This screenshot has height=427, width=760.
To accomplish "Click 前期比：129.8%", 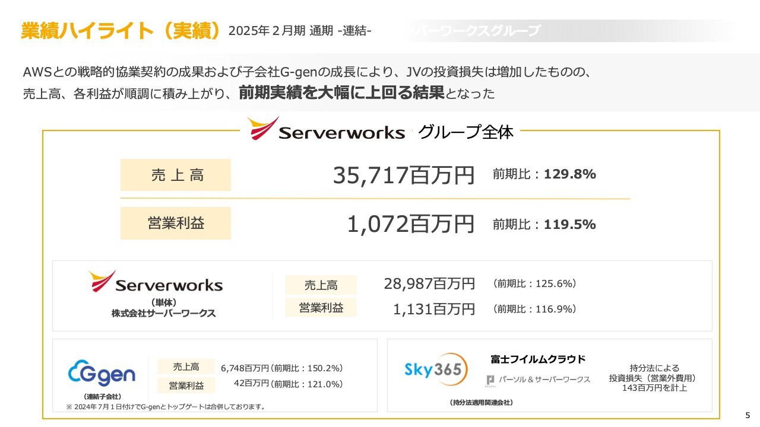I will coord(544,174).
